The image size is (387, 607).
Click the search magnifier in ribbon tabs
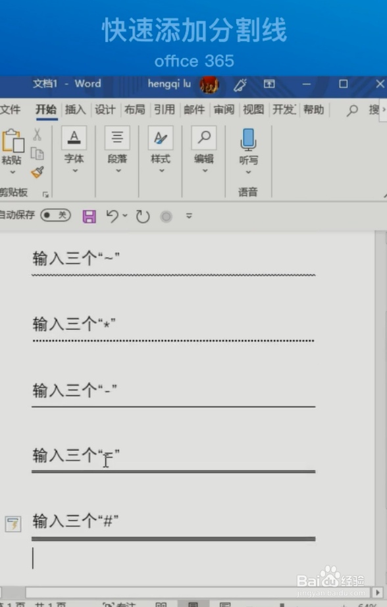[x=352, y=111]
